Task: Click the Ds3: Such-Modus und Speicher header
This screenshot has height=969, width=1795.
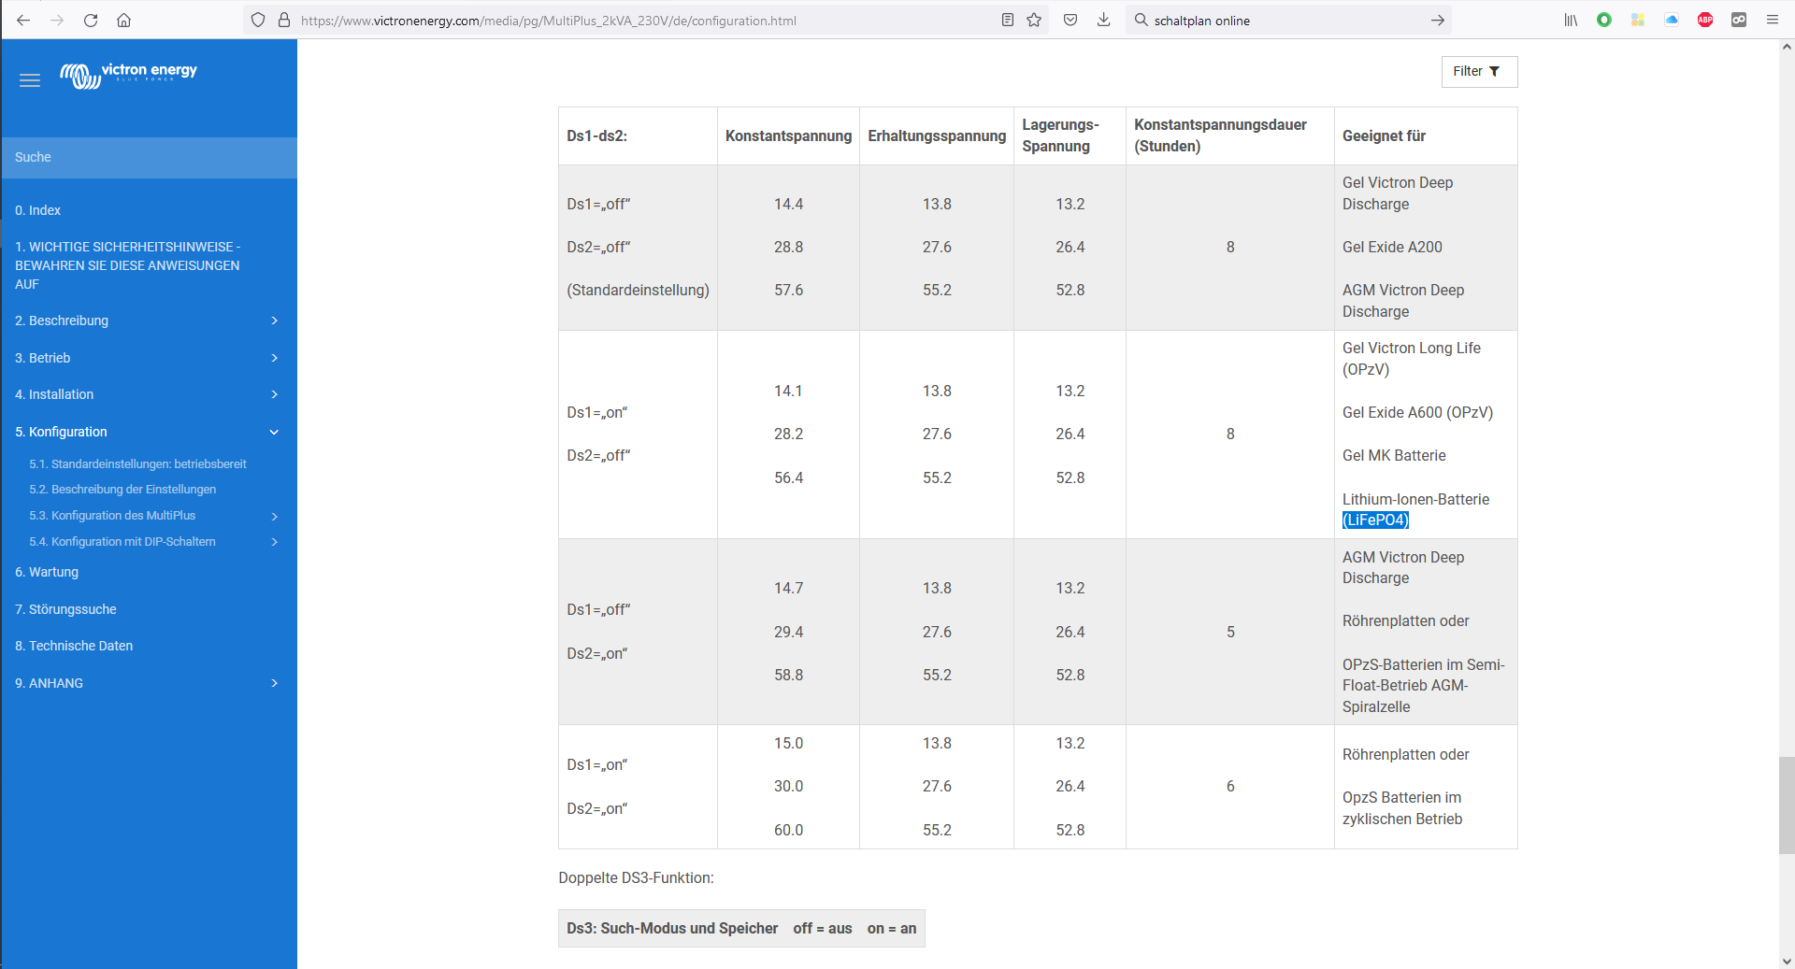Action: pos(672,929)
